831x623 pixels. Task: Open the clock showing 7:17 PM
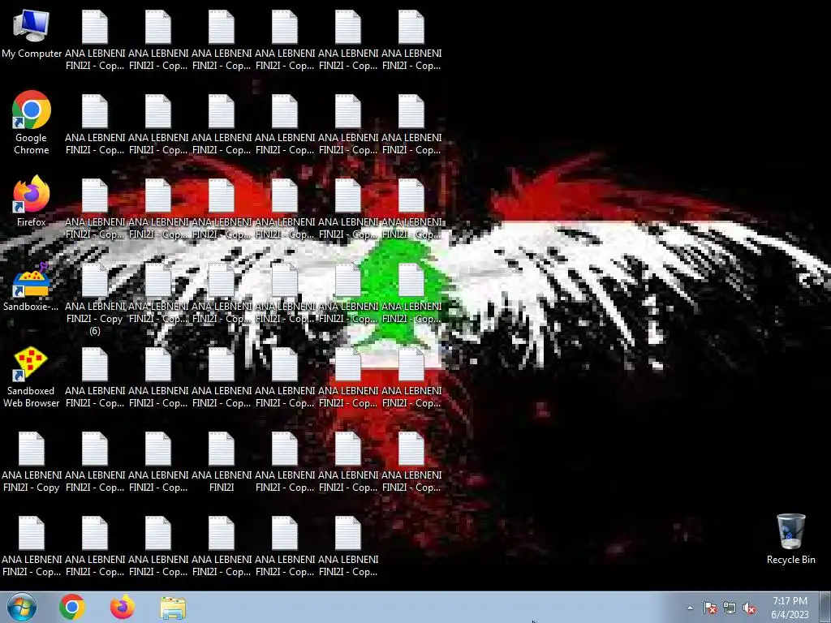tap(790, 608)
